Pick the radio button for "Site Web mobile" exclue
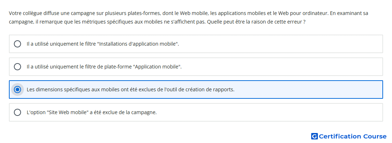The image size is (392, 143). [x=17, y=112]
